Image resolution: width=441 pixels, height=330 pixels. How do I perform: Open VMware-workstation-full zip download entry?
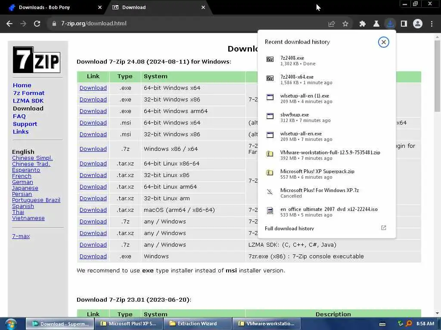(x=326, y=155)
